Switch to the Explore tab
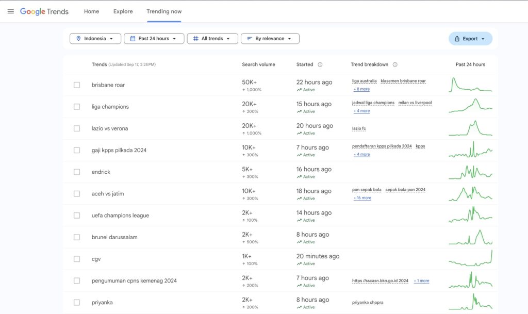The height and width of the screenshot is (314, 528). (123, 11)
